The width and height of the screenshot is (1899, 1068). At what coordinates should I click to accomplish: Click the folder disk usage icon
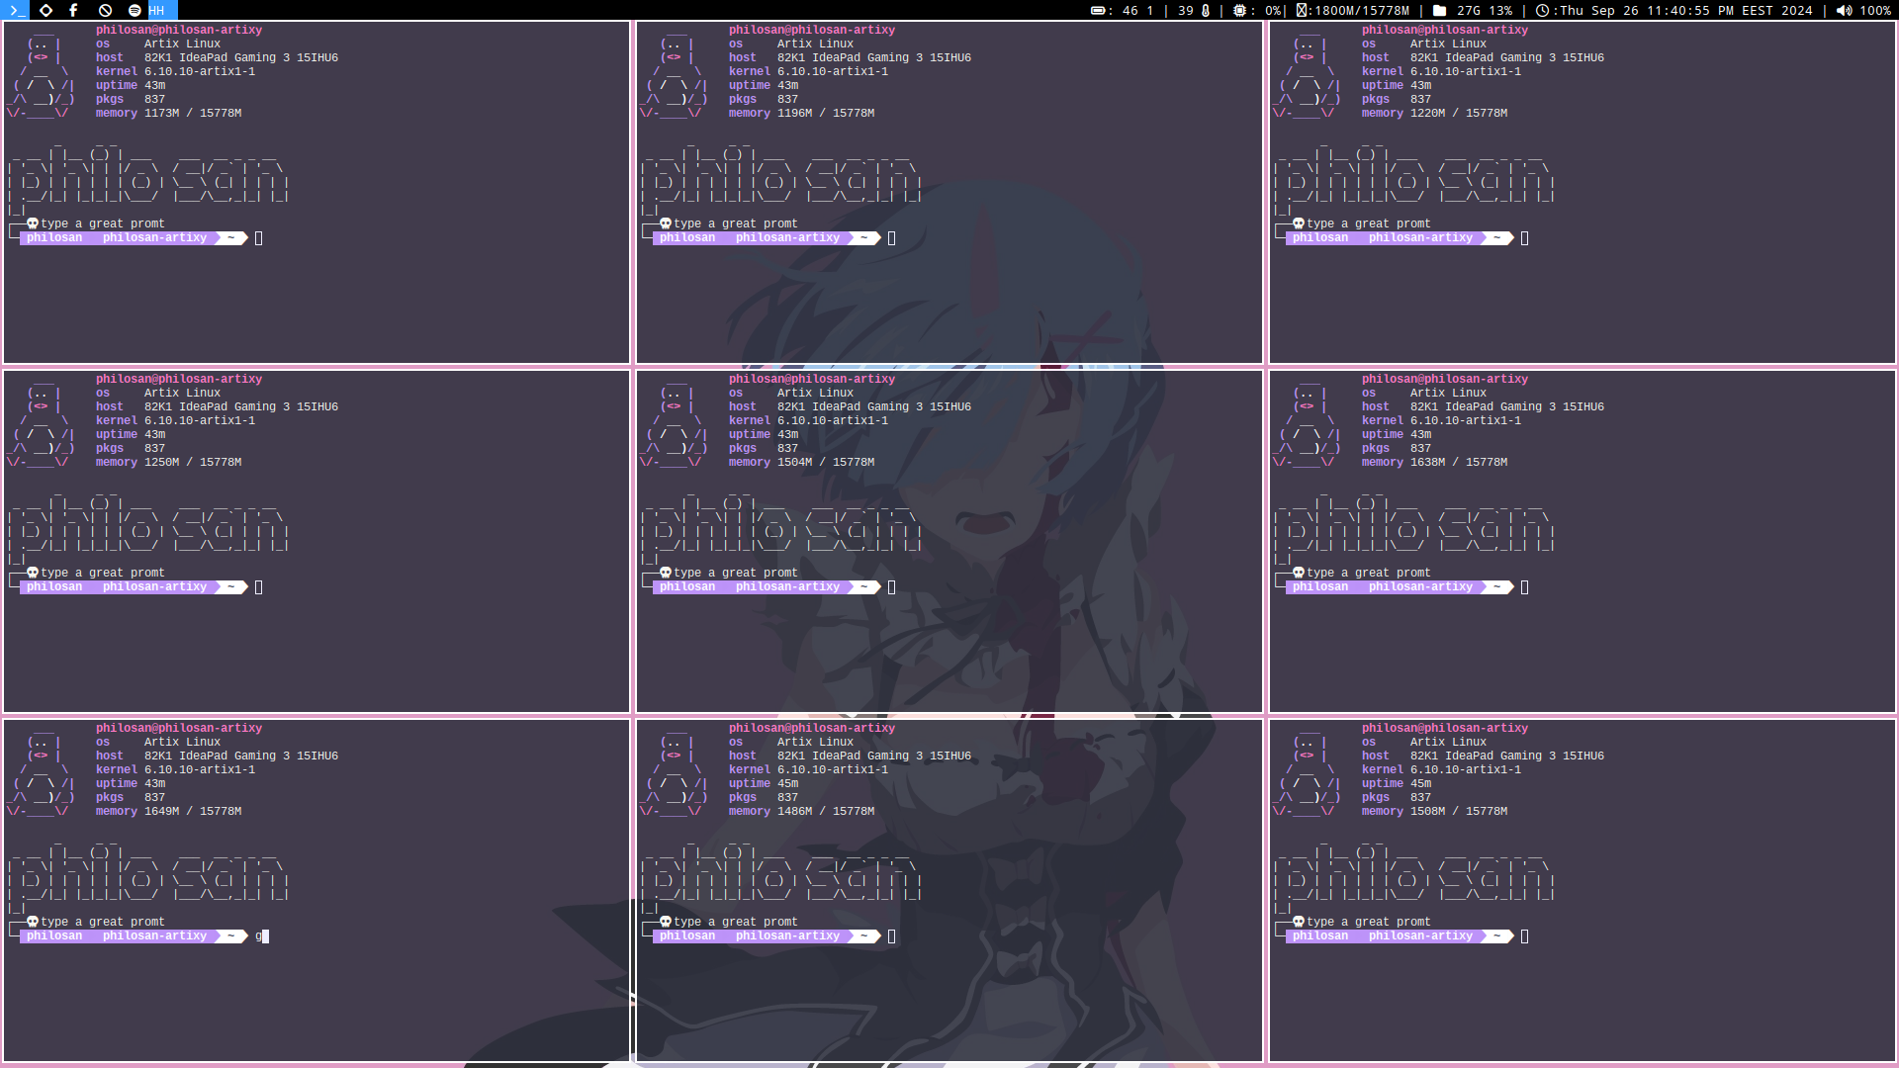click(1439, 10)
